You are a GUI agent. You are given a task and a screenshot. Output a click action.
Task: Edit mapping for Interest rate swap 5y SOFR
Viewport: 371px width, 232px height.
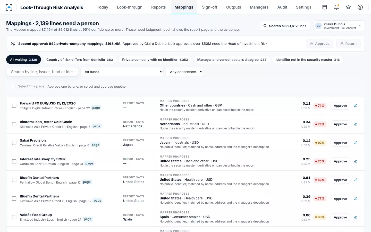355,161
